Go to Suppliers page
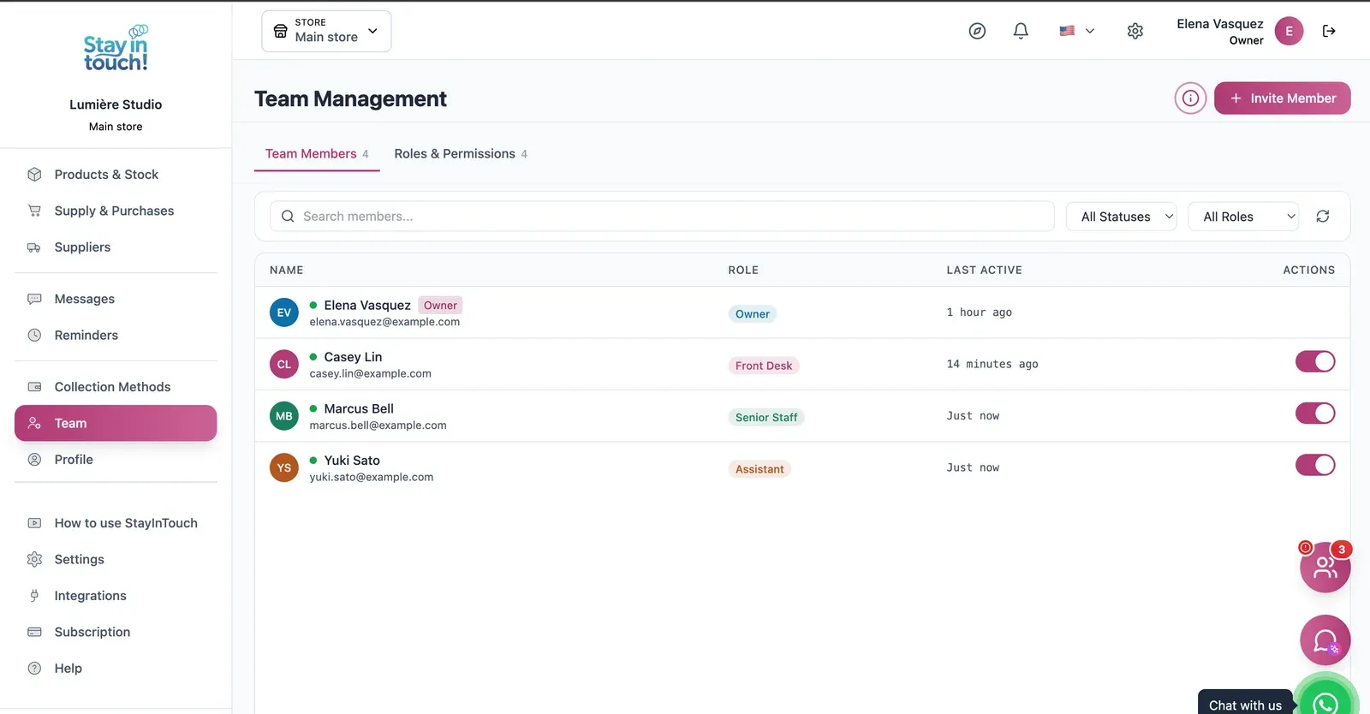This screenshot has height=714, width=1370. coord(116,247)
